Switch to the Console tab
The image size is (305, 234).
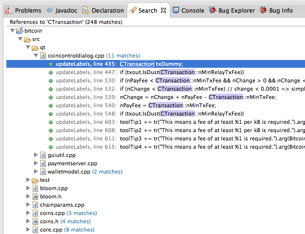pos(188,10)
